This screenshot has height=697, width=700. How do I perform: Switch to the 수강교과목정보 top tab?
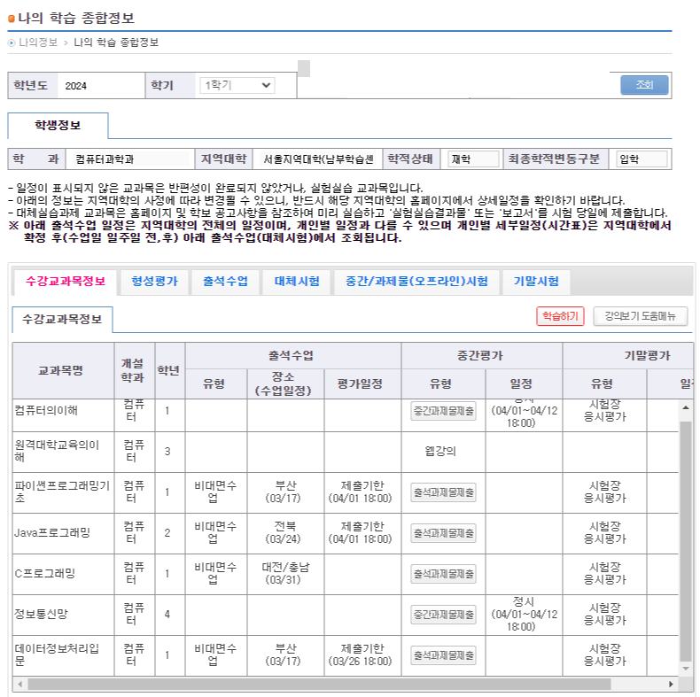point(66,281)
